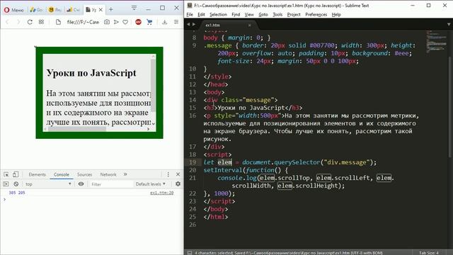Open Sublime tab list dropdown arrow
The width and height of the screenshot is (453, 255).
(449, 25)
